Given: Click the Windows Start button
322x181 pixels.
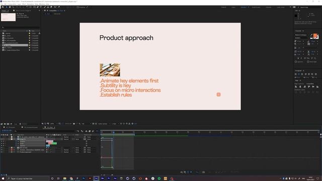Looking at the screenshot, I should point(3,178).
